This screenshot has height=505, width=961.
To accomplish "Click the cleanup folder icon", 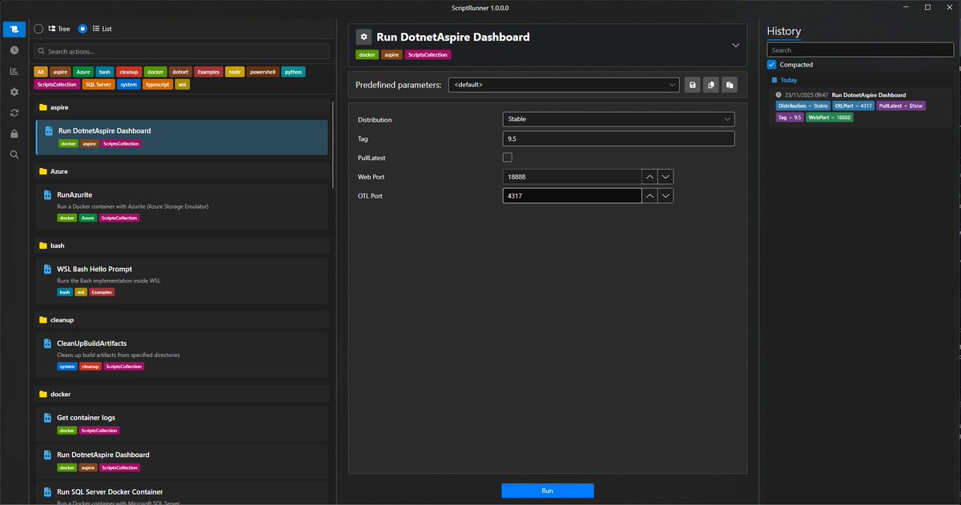I will click(43, 320).
